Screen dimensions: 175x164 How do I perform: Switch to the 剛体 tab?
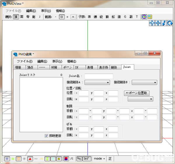click(x=116, y=67)
